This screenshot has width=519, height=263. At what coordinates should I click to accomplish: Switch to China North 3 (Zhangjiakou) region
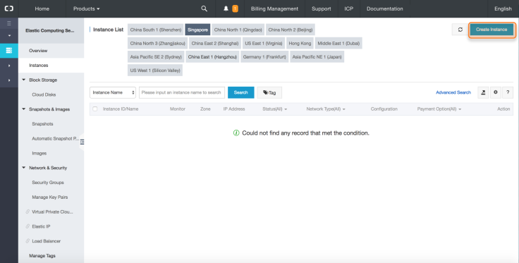[157, 43]
